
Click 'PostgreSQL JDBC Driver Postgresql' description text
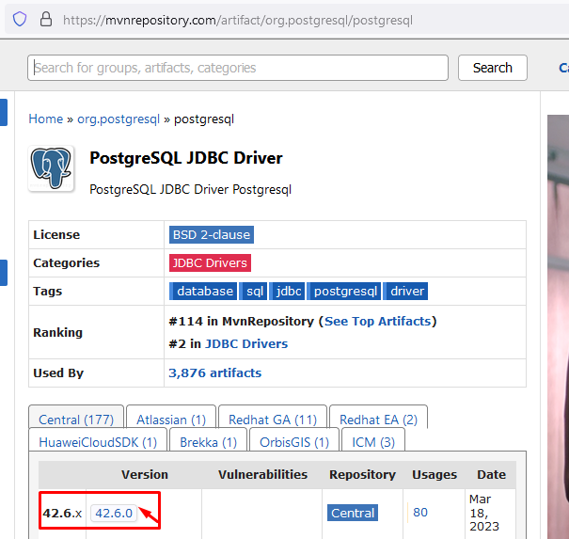[190, 189]
